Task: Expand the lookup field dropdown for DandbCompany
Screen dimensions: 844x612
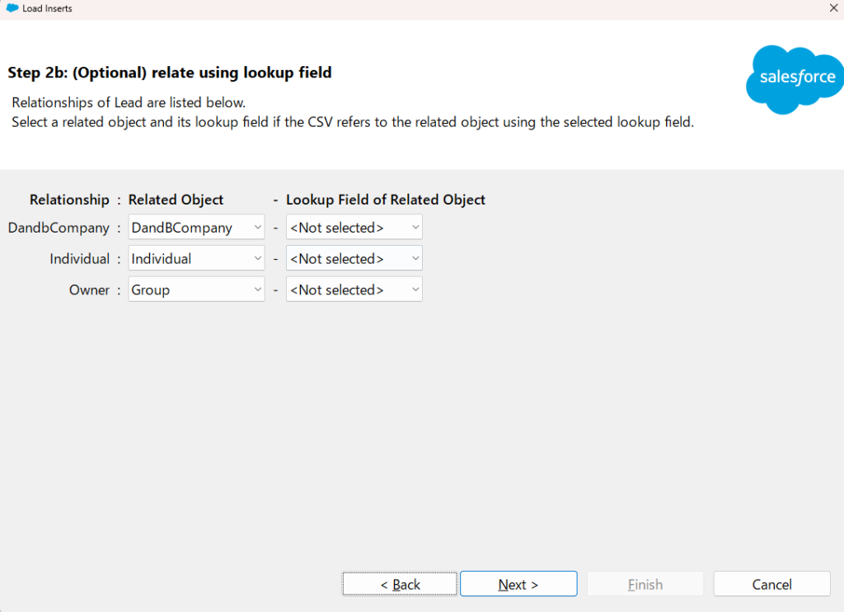Action: 354,228
